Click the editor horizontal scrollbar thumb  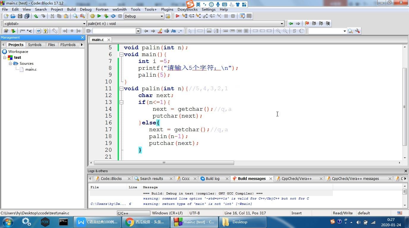tap(164, 163)
